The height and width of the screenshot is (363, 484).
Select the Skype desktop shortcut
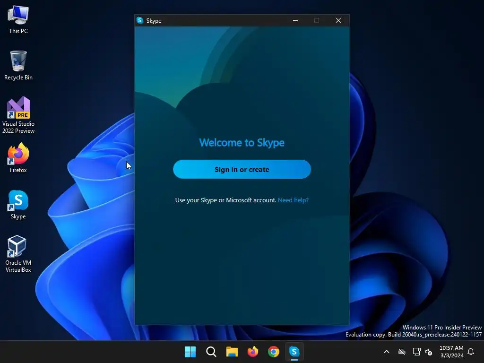tap(18, 205)
